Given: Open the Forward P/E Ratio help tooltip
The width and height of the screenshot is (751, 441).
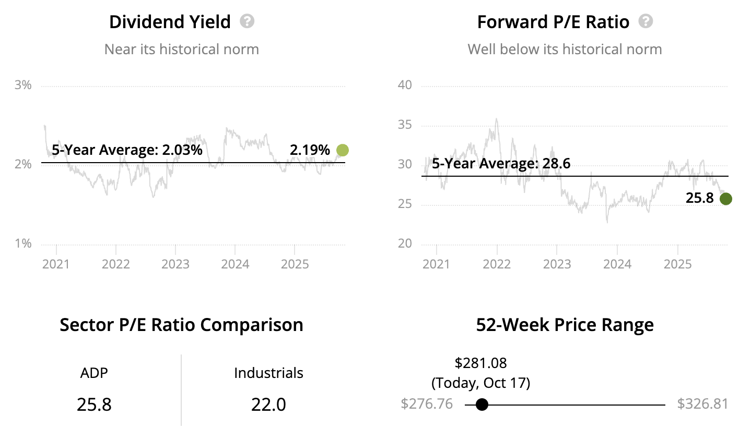Looking at the screenshot, I should click(646, 21).
